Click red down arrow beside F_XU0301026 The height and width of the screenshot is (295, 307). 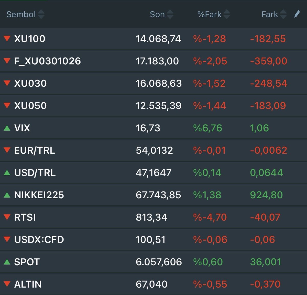point(7,61)
